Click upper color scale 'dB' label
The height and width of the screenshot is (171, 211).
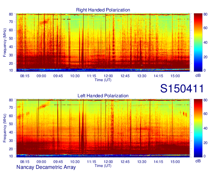(x=198, y=76)
